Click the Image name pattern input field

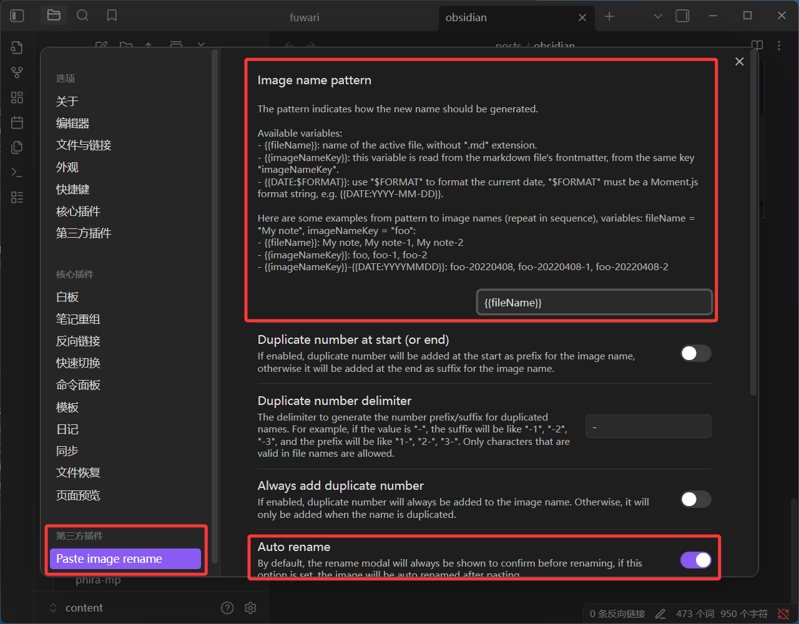click(x=594, y=303)
